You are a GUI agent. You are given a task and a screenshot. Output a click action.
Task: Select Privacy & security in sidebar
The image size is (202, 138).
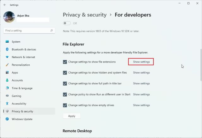point(29,111)
